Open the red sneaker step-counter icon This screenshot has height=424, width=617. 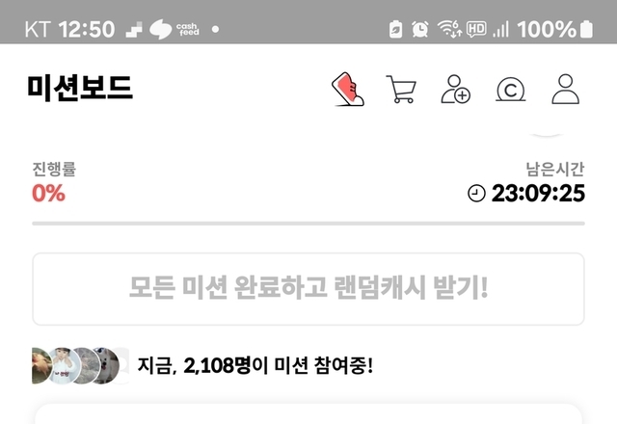348,90
